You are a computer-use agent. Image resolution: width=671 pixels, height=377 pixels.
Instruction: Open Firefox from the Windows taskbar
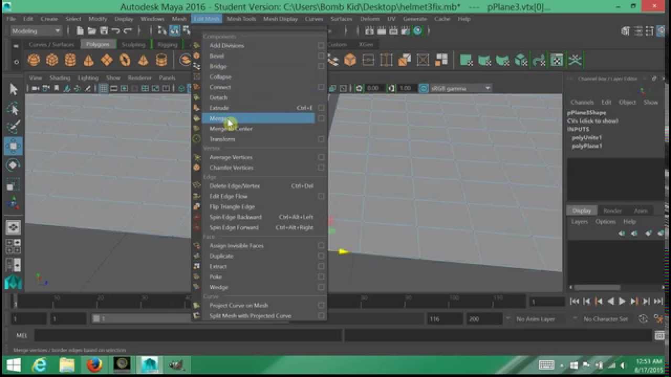coord(94,364)
